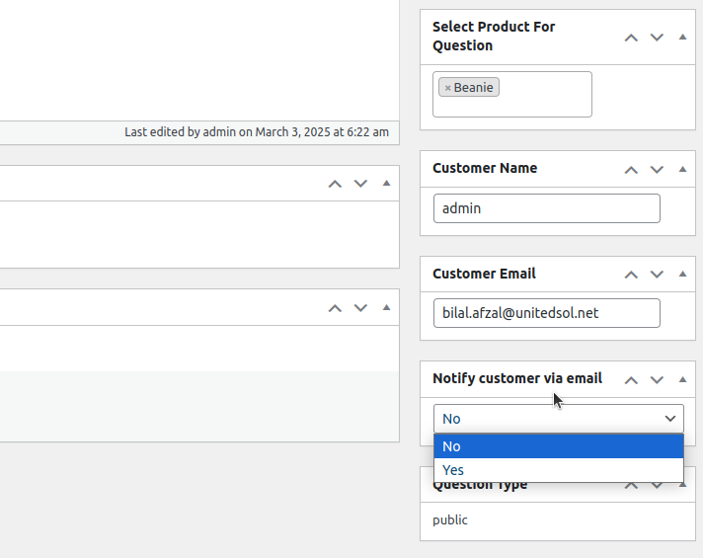Move Customer Email box up
The width and height of the screenshot is (703, 558).
[x=631, y=275]
